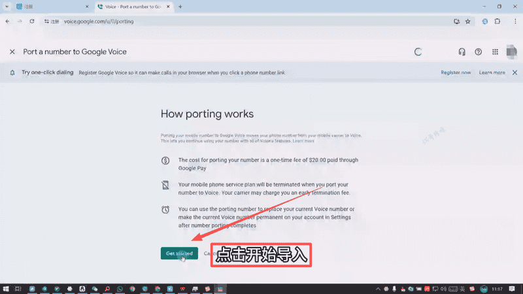523x294 pixels.
Task: Open the tab search dropdown arrow
Action: (x=7, y=7)
